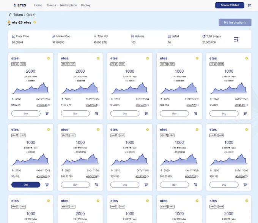
Task: Open the Home menu item
Action: 38,5
